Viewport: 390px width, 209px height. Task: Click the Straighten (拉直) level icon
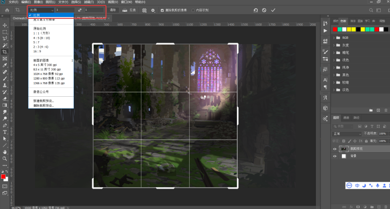click(x=125, y=10)
